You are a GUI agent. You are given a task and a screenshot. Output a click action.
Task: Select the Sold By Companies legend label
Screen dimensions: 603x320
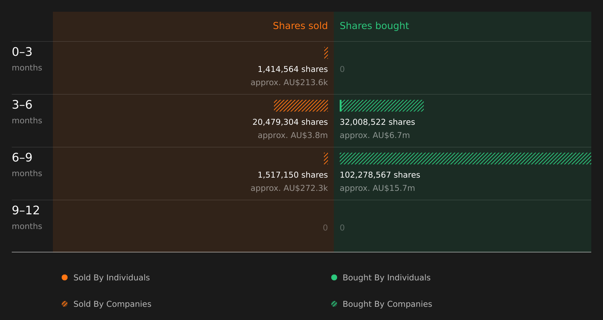point(112,304)
